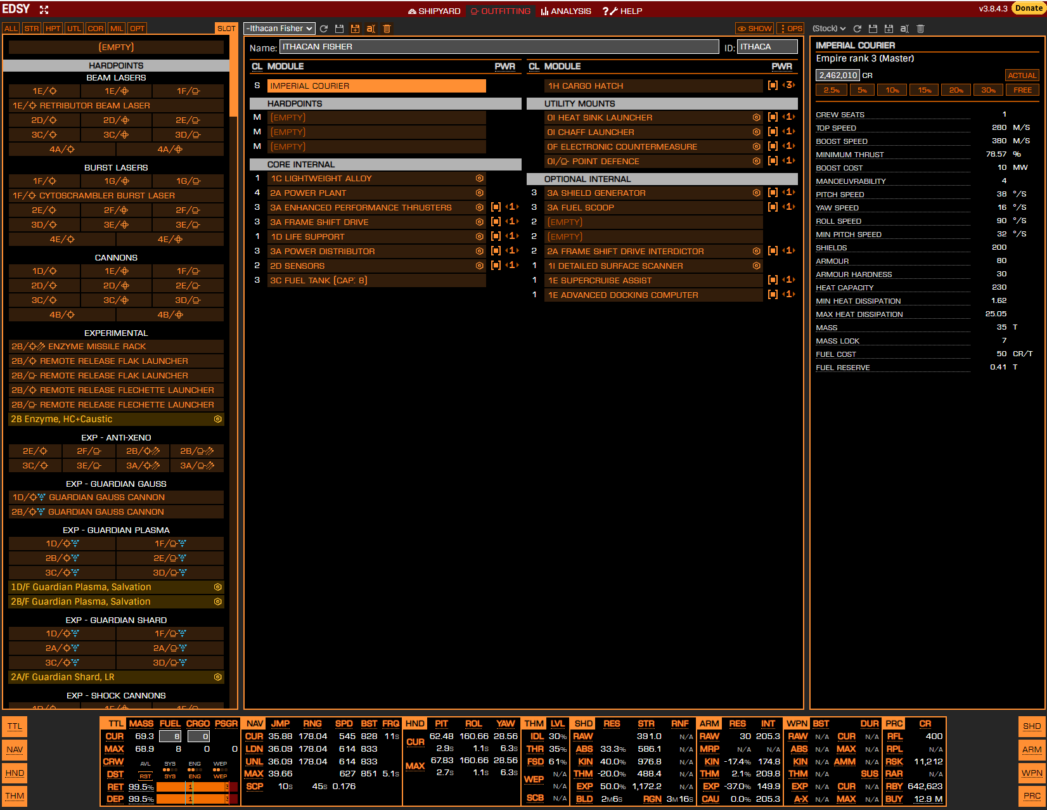Click the ship ID input field

click(768, 47)
